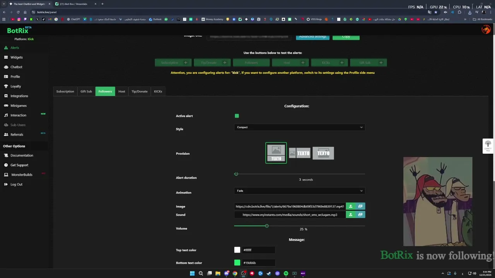
Task: Open taskbar Search
Action: coord(201,273)
